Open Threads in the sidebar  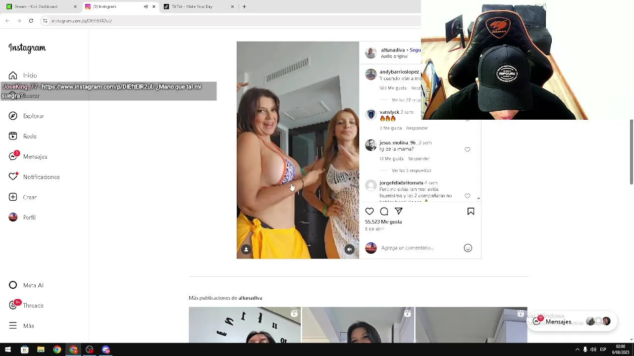click(x=27, y=305)
